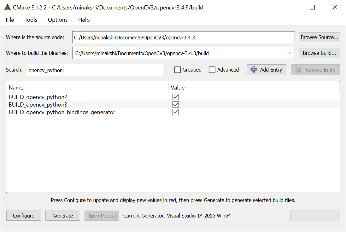The height and width of the screenshot is (232, 346).
Task: Click the Add Entry button label
Action: 271,70
